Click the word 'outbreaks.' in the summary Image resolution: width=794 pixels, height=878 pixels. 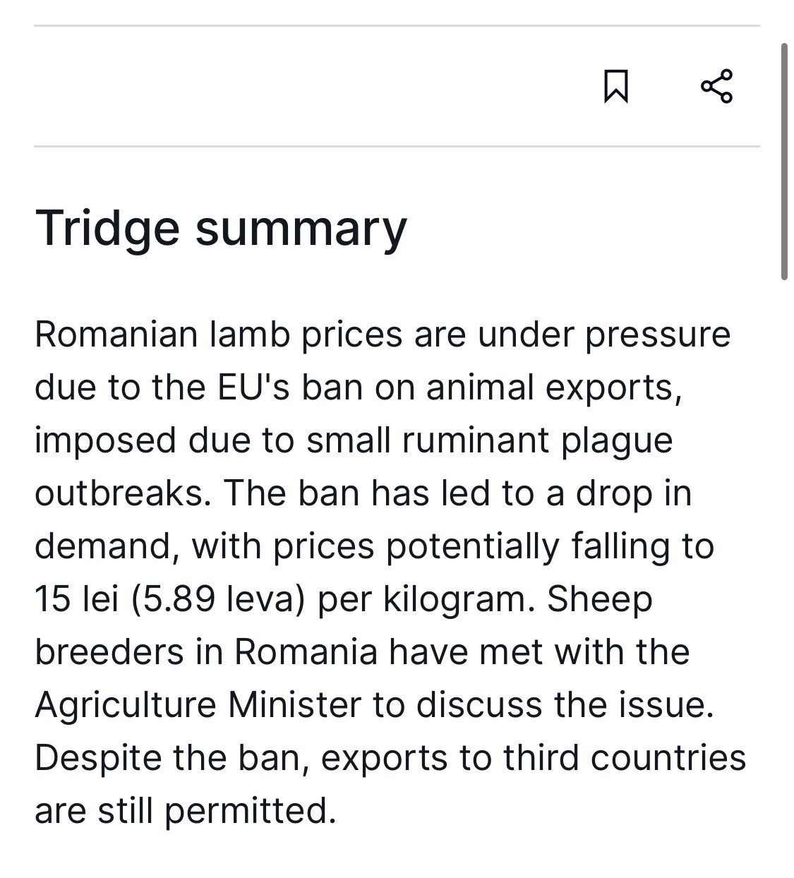click(x=124, y=493)
